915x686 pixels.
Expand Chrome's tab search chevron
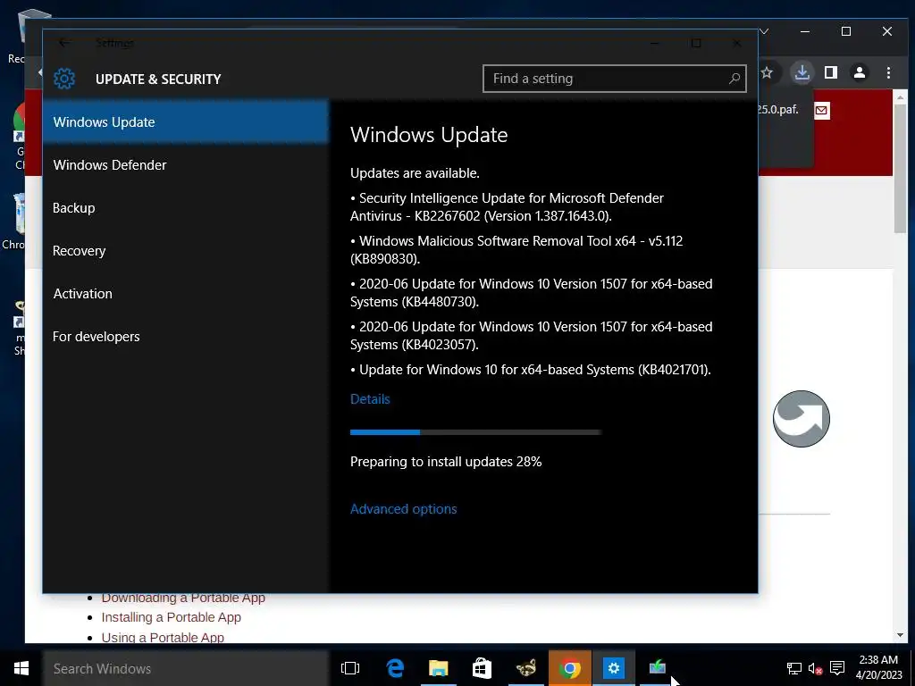click(764, 31)
